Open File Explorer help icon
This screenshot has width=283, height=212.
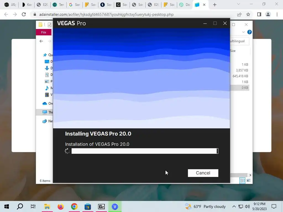250,32
